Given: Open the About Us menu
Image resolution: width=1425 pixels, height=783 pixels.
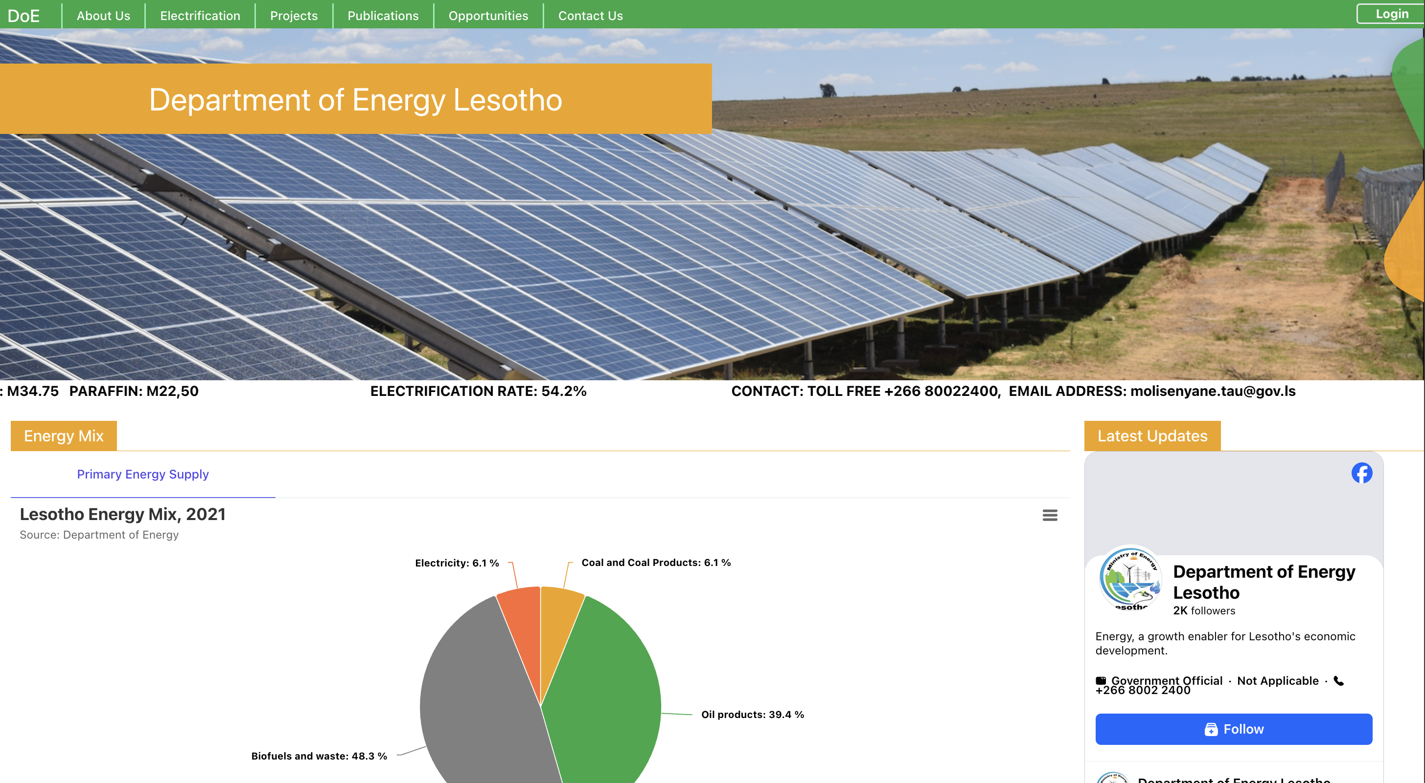Looking at the screenshot, I should (103, 16).
